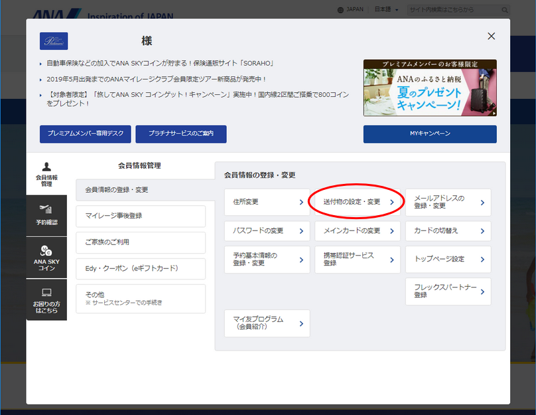Select the お困りの方はこちら sidebar tab
This screenshot has height=415, width=536.
pyautogui.click(x=46, y=299)
